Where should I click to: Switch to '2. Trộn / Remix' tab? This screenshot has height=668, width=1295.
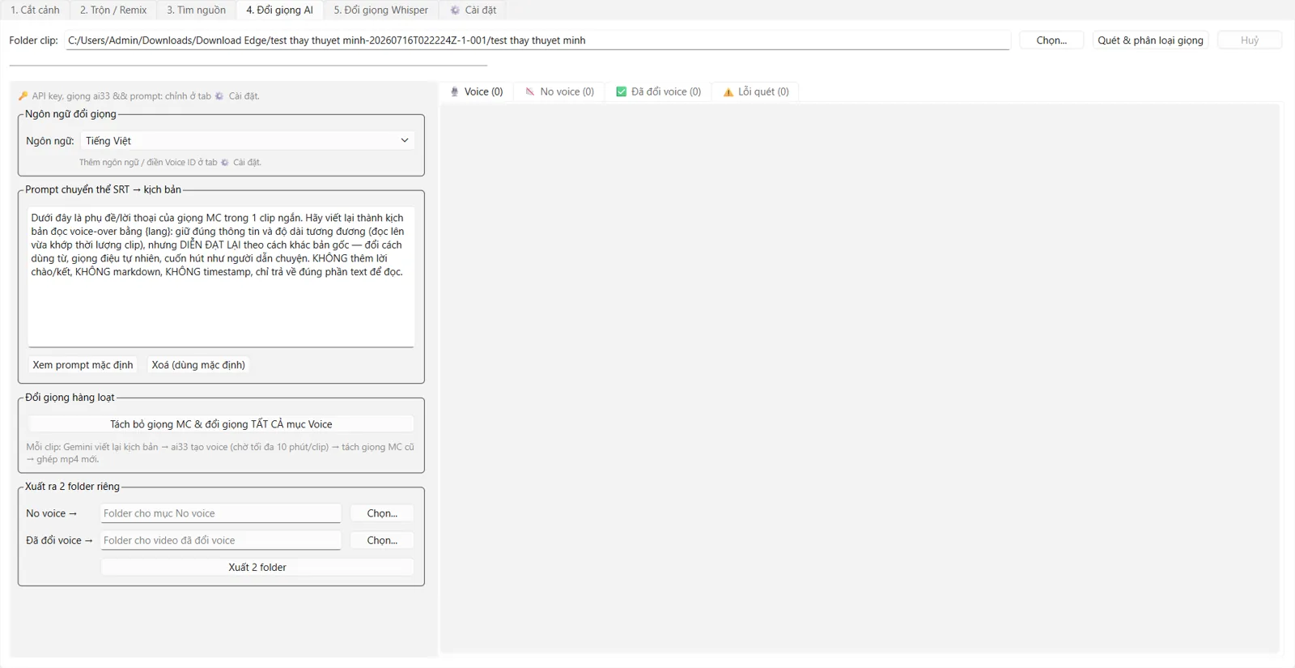click(x=113, y=10)
